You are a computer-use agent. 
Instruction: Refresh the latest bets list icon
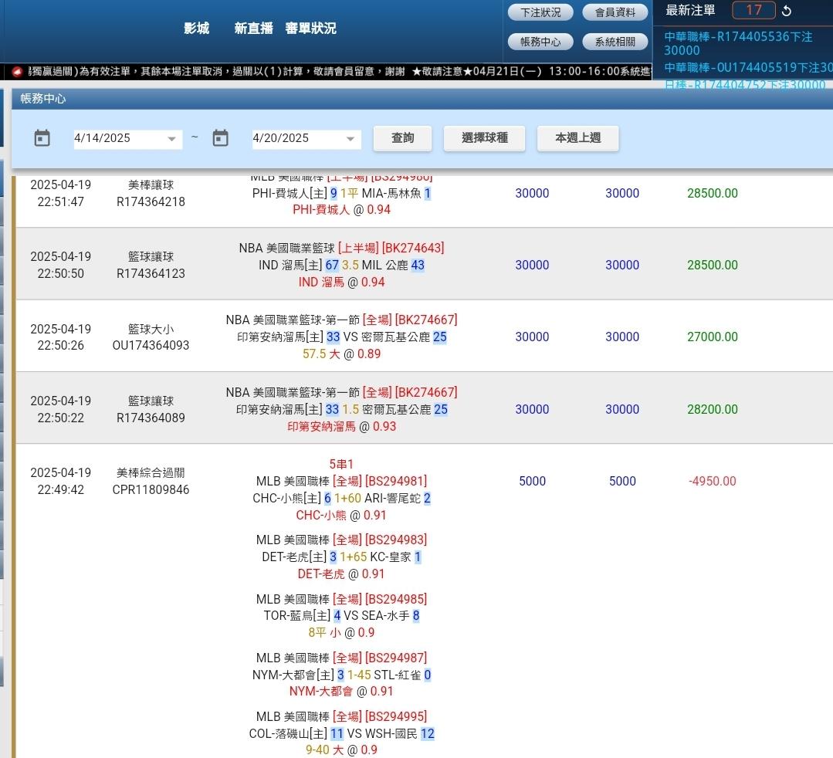(x=787, y=11)
